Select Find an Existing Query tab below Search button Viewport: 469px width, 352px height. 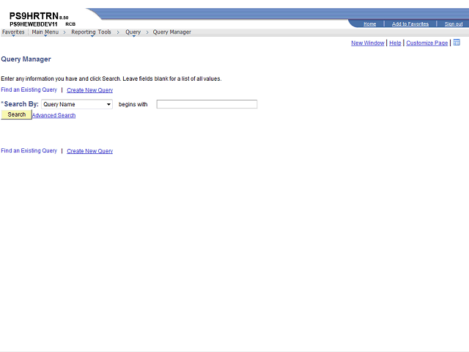click(x=29, y=151)
